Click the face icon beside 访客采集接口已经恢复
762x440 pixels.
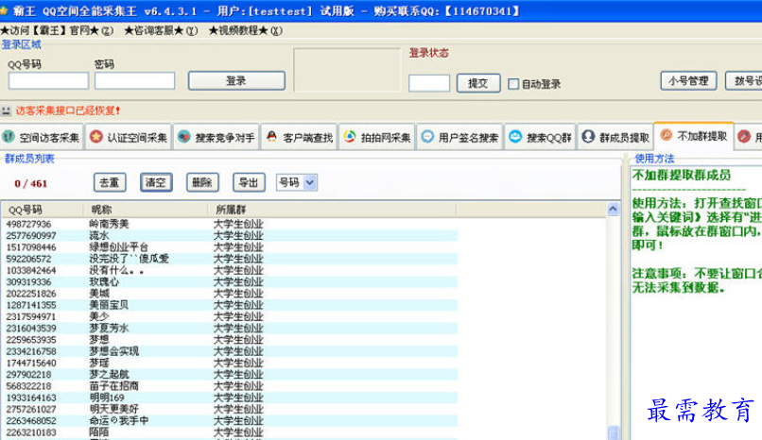(x=7, y=110)
